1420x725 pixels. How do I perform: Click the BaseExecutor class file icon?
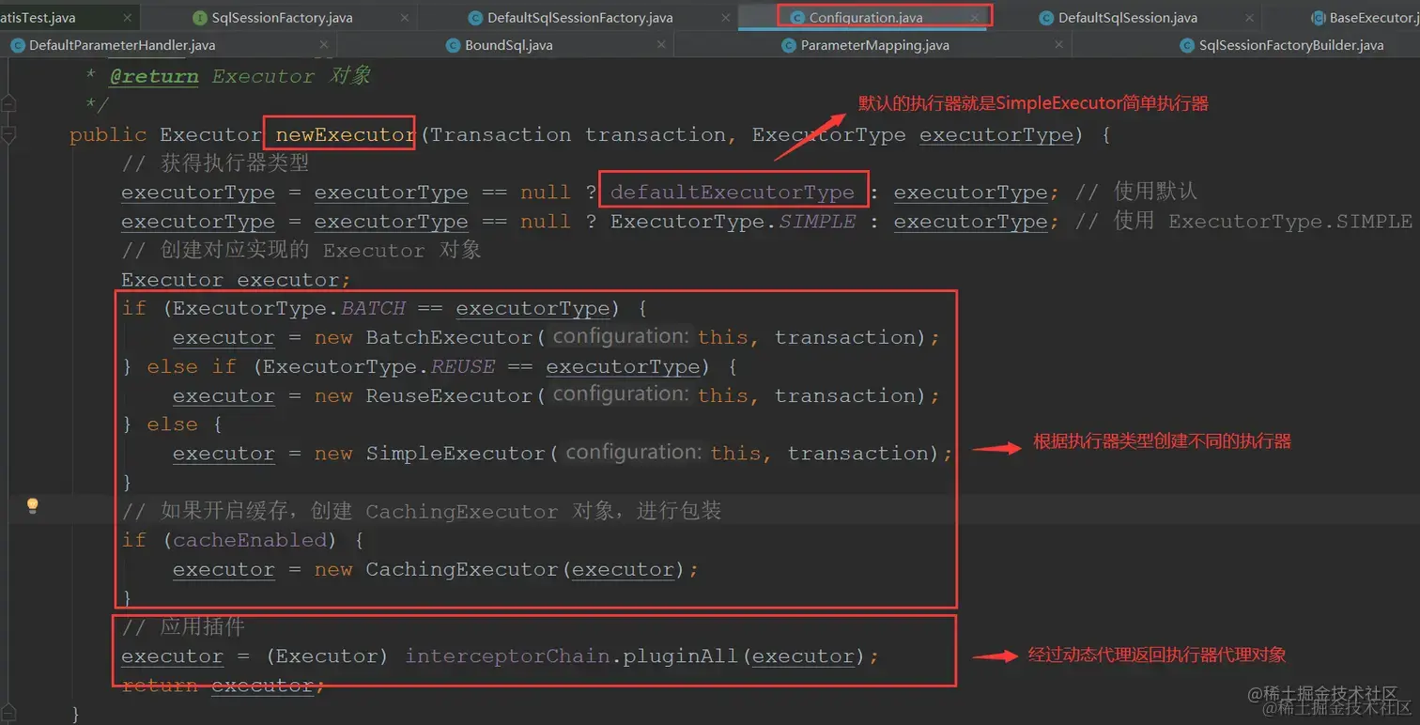pyautogui.click(x=1317, y=18)
